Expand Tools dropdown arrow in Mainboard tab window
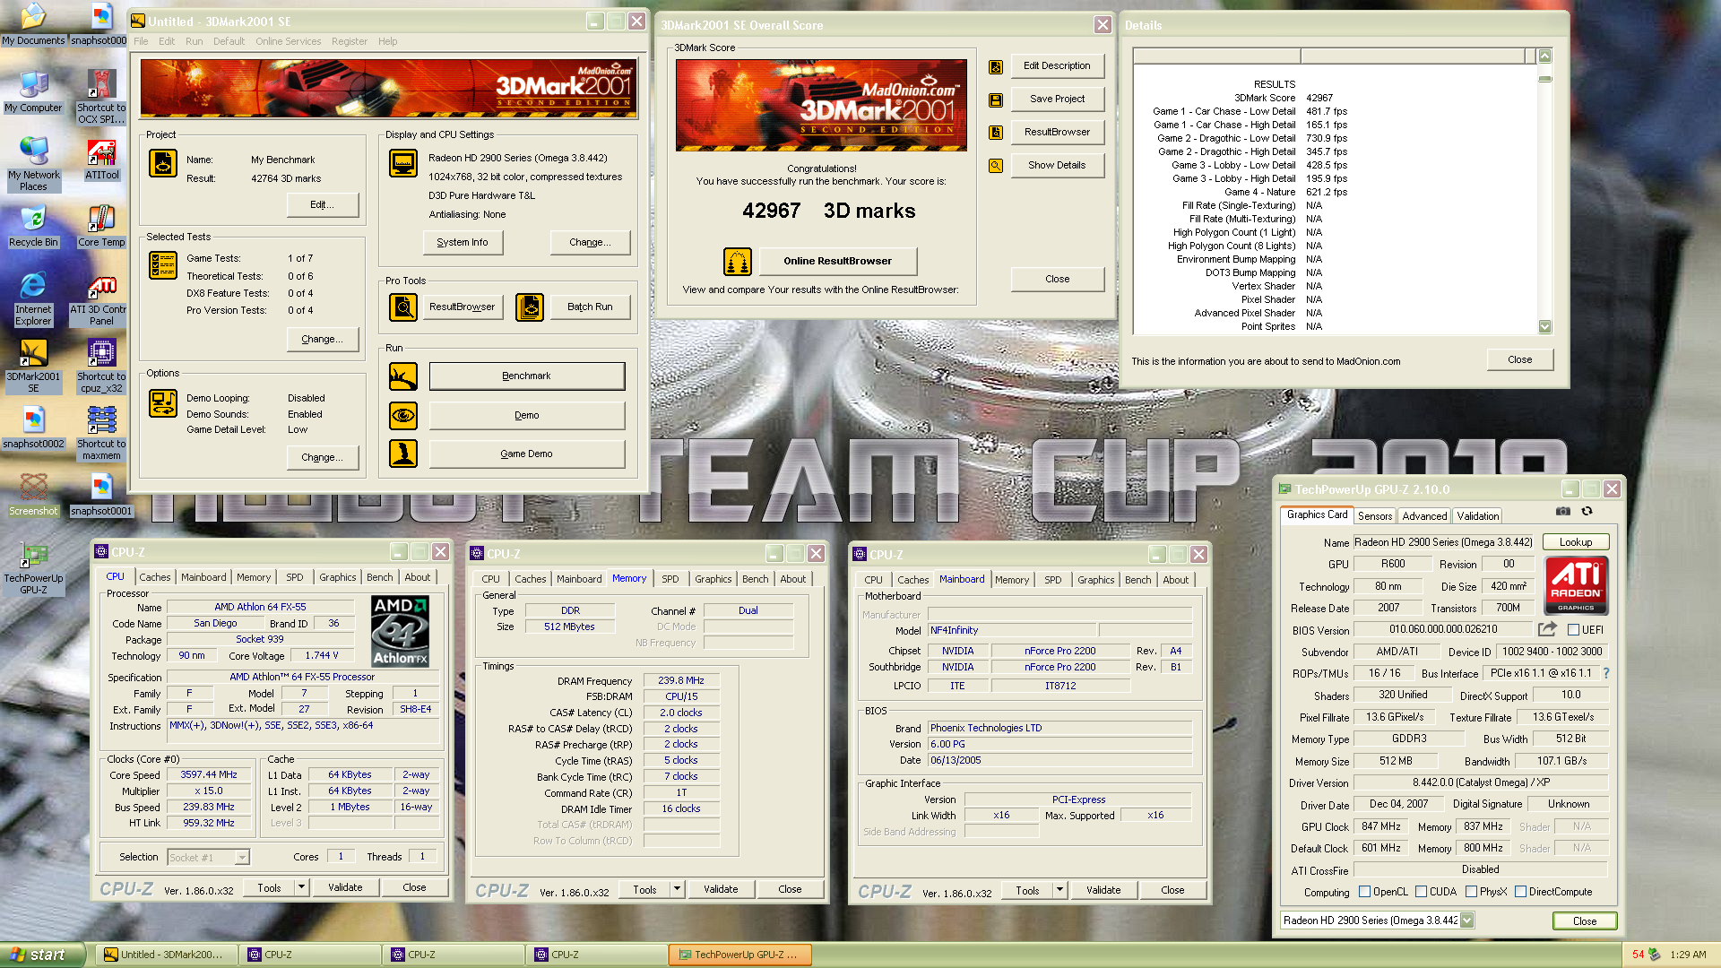The image size is (1721, 968). [x=1059, y=891]
